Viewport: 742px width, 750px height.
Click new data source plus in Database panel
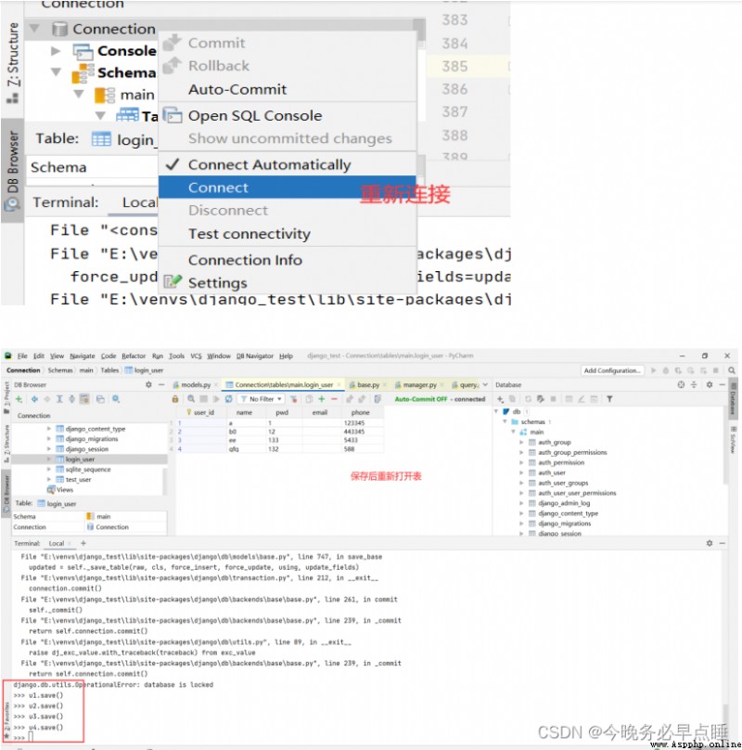(x=500, y=399)
